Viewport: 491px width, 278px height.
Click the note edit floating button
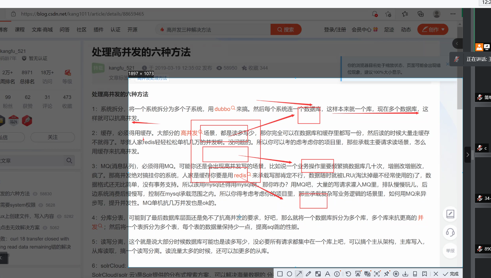coord(450,214)
